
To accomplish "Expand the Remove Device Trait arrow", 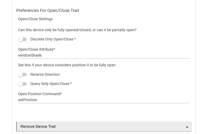I will (x=187, y=127).
